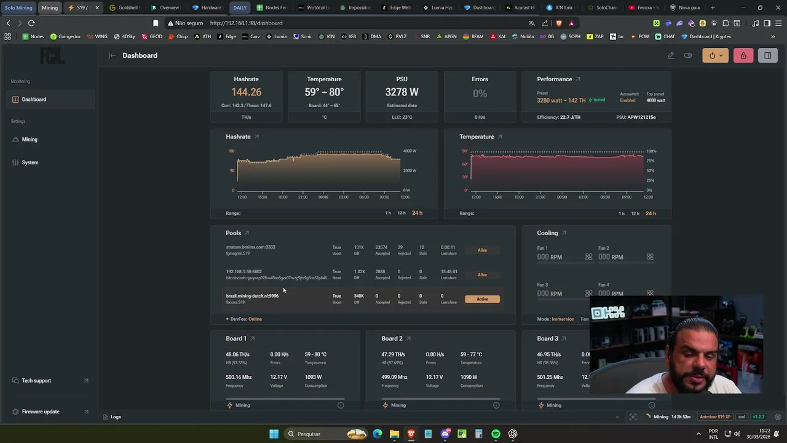Click the Fan 1 fan icon

coord(589,257)
